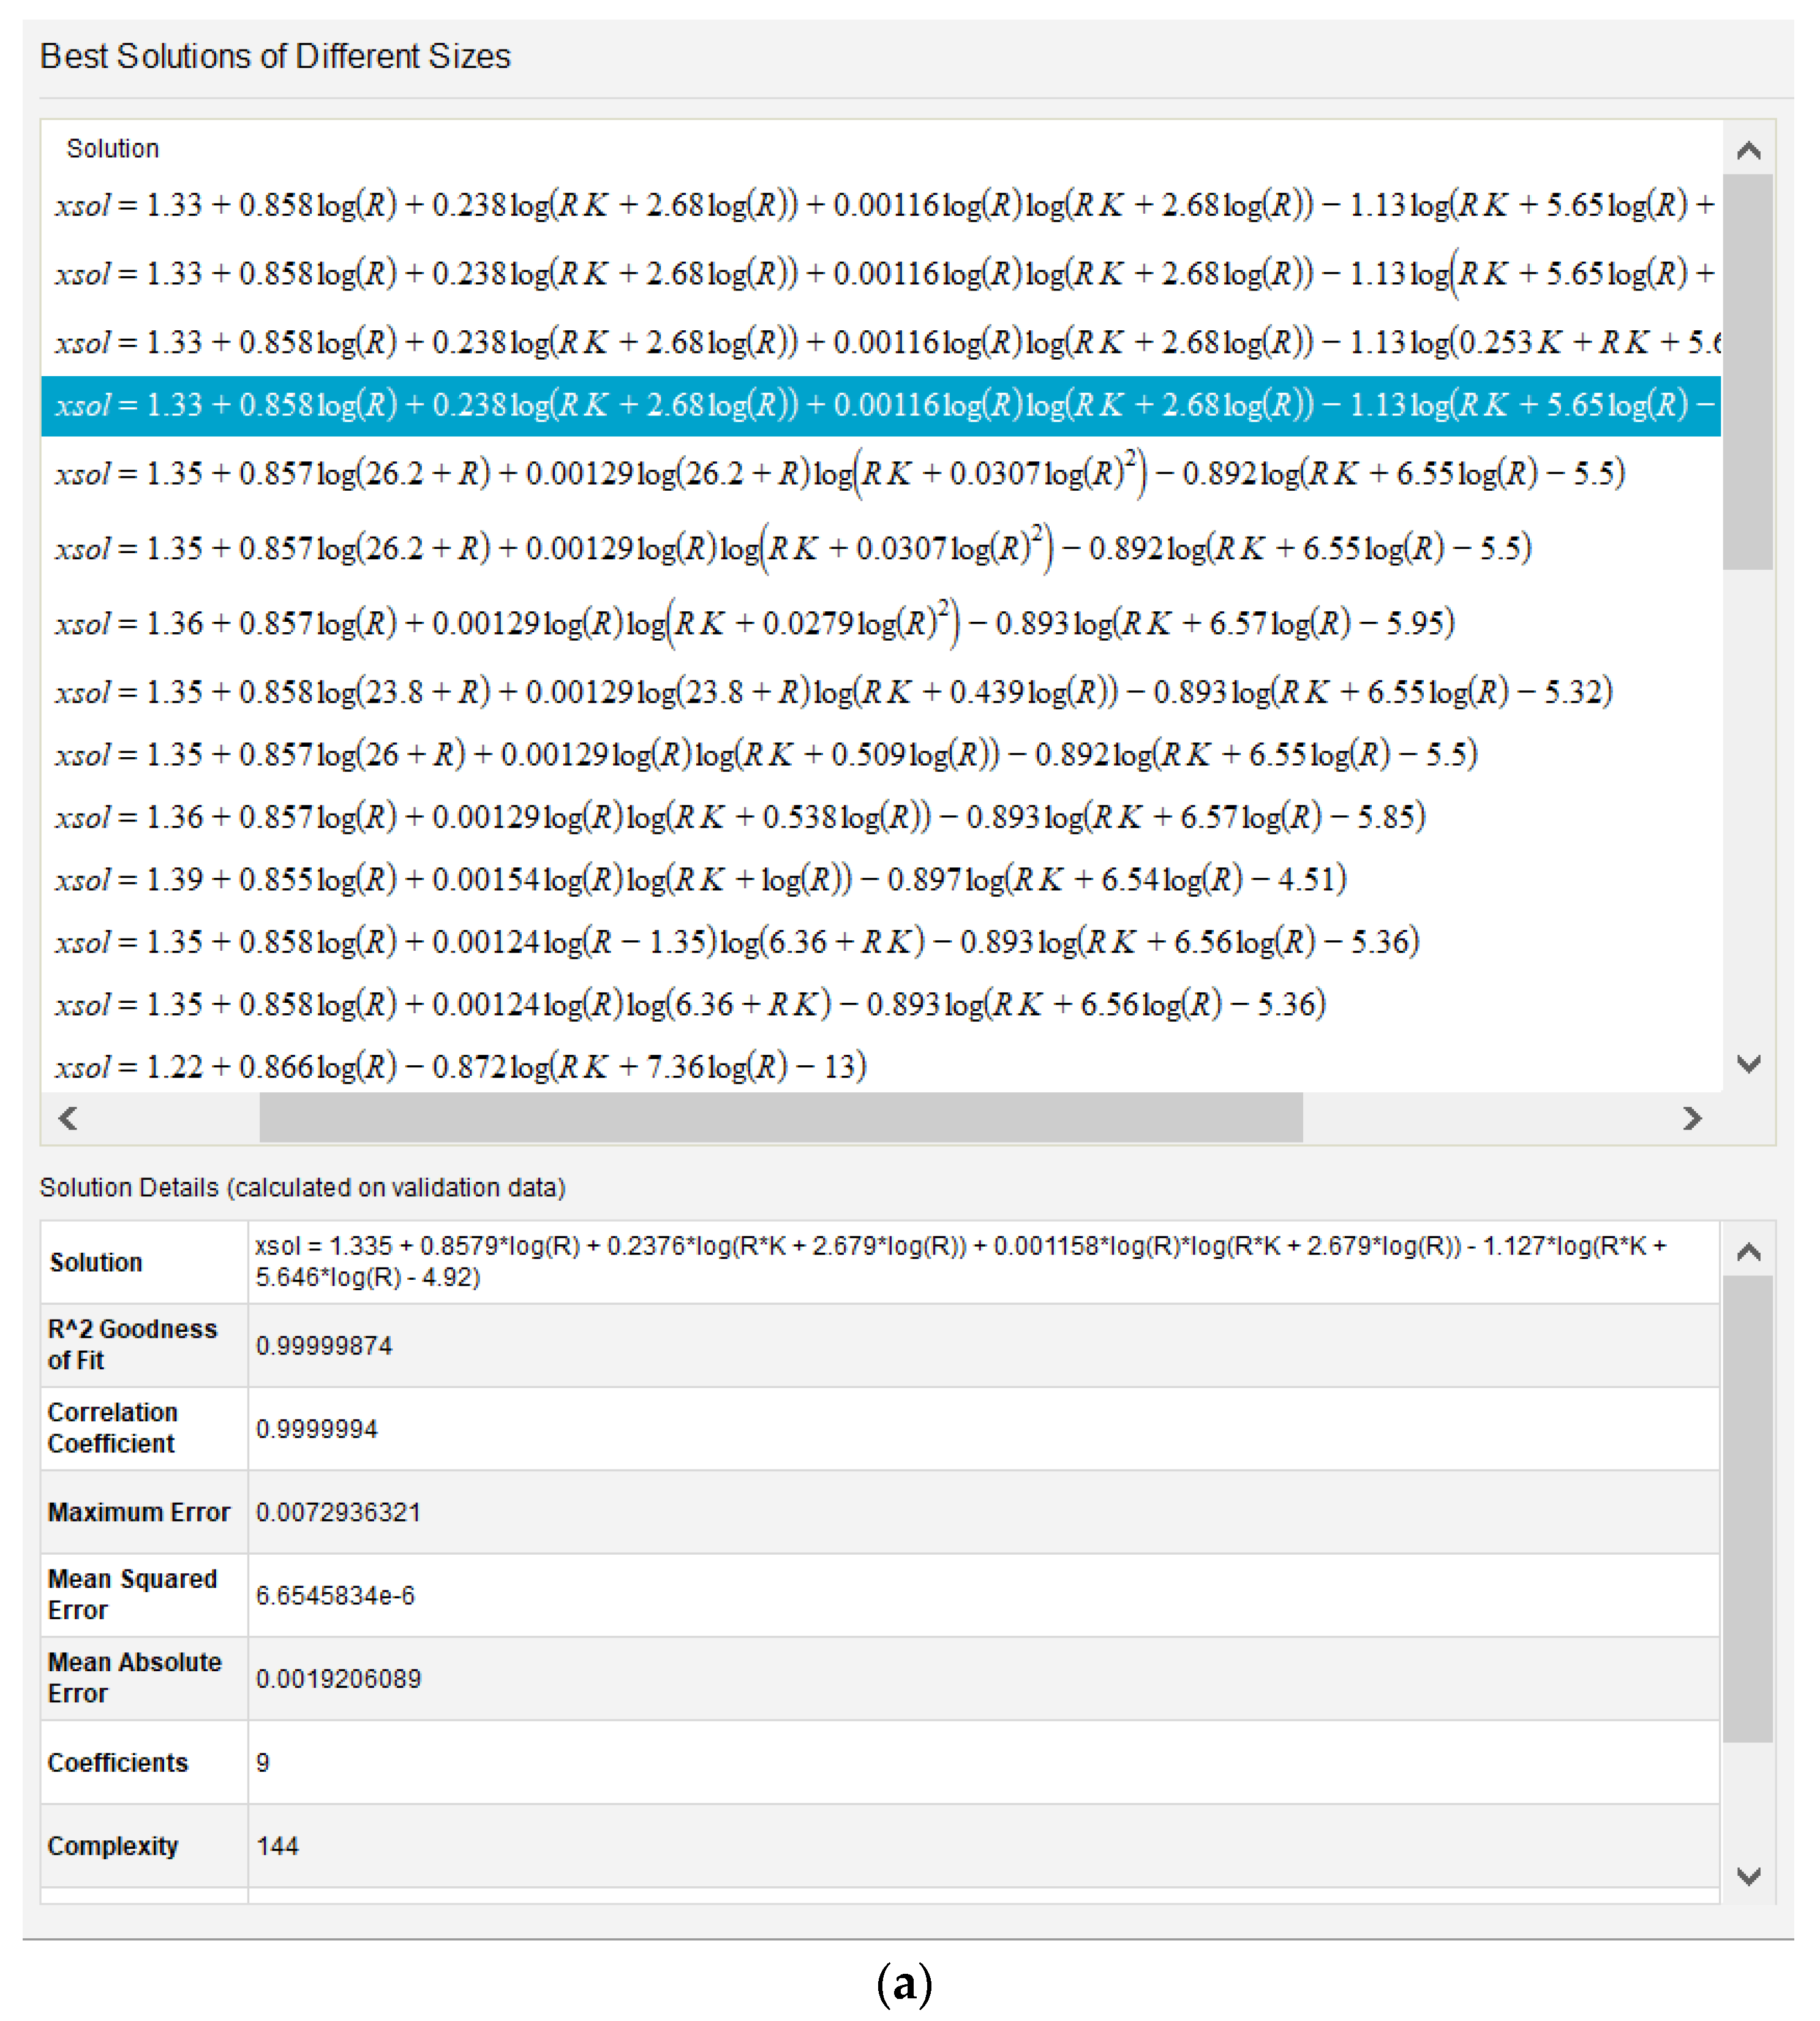1820x2021 pixels.
Task: Select solution starting 1.22 + 0.866log(R)
Action: coord(461,1067)
